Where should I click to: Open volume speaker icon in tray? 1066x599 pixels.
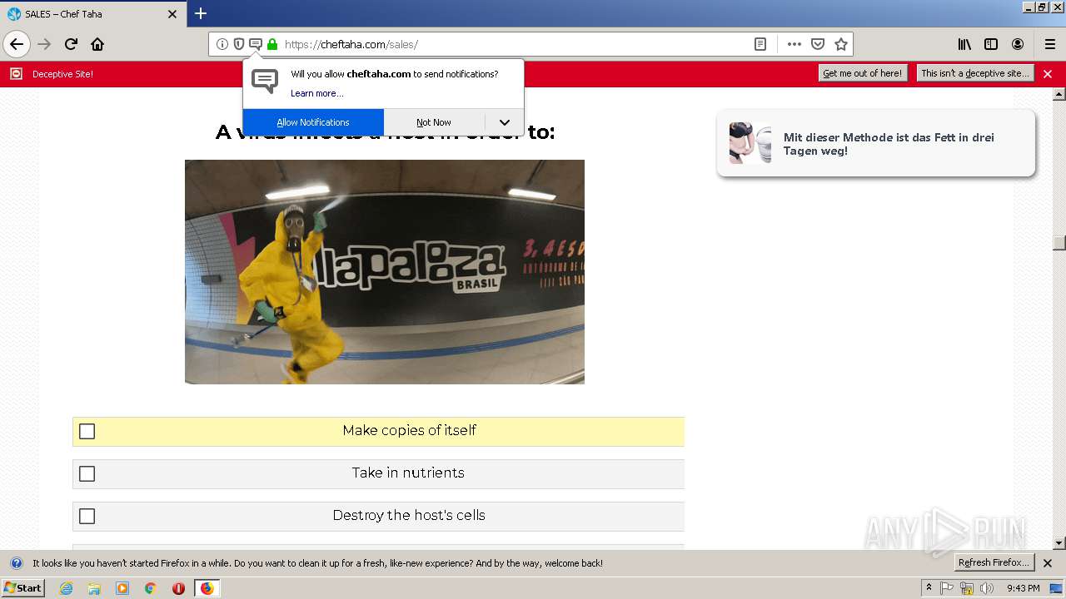(x=987, y=588)
